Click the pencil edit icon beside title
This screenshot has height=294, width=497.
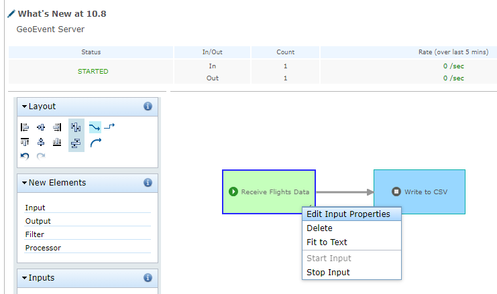click(x=11, y=13)
